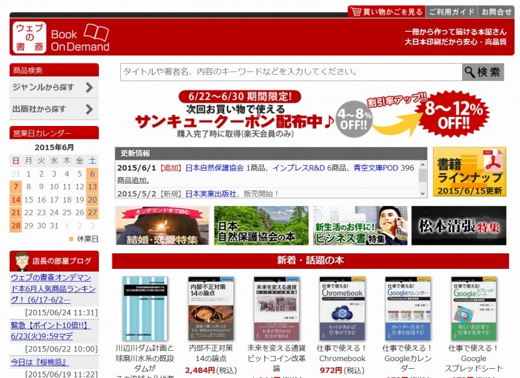This screenshot has width=520, height=378.
Task: Click the 商品検索 sidebar header
Action: [54, 70]
